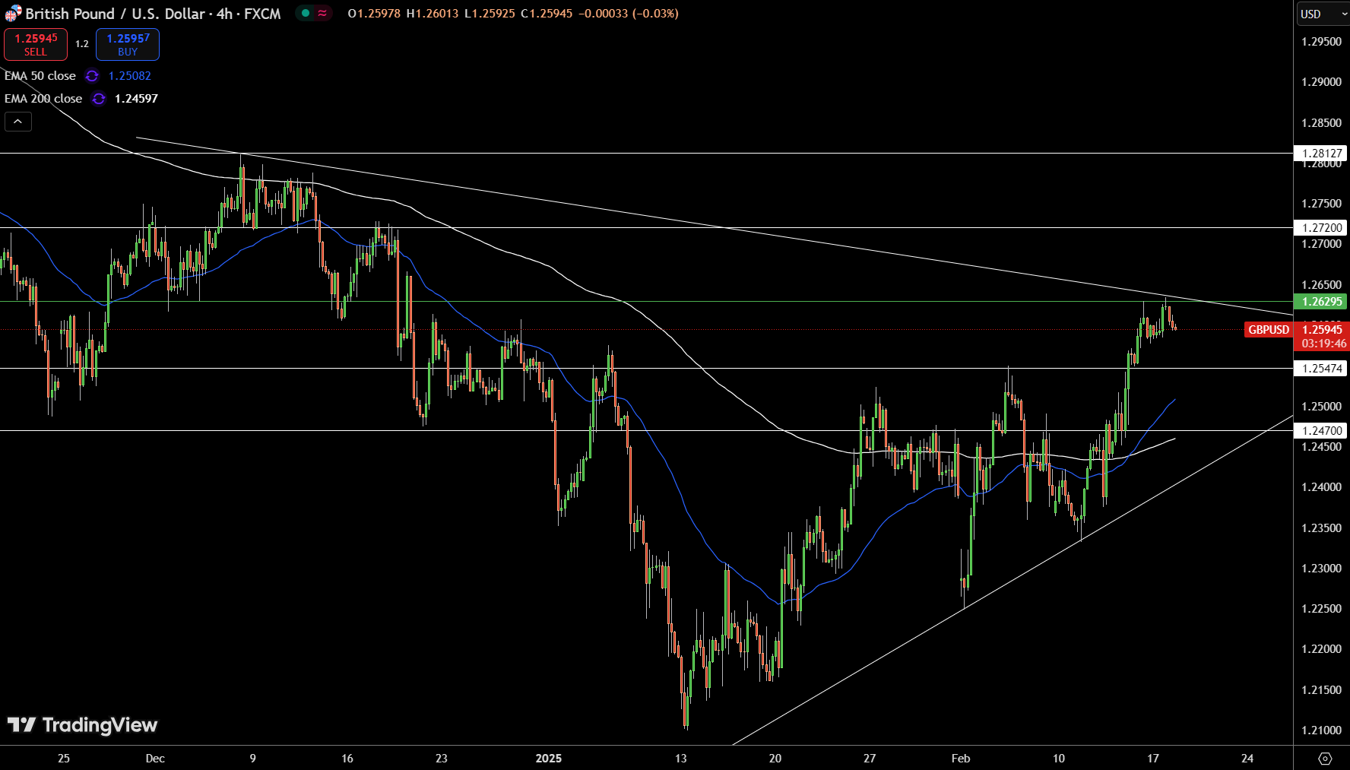
Task: Click the Feb label on the time axis
Action: coord(961,759)
